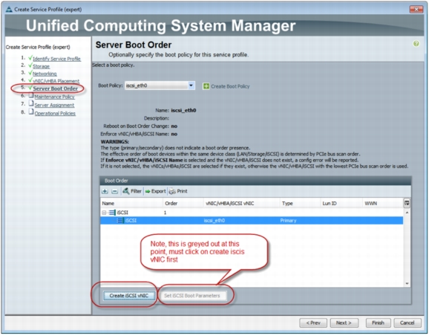Select the highlighted iSCSI Primary child row
The width and height of the screenshot is (429, 336).
pos(252,220)
